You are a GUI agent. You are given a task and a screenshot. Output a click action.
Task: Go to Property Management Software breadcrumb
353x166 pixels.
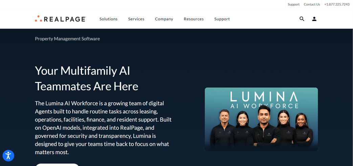click(x=67, y=39)
